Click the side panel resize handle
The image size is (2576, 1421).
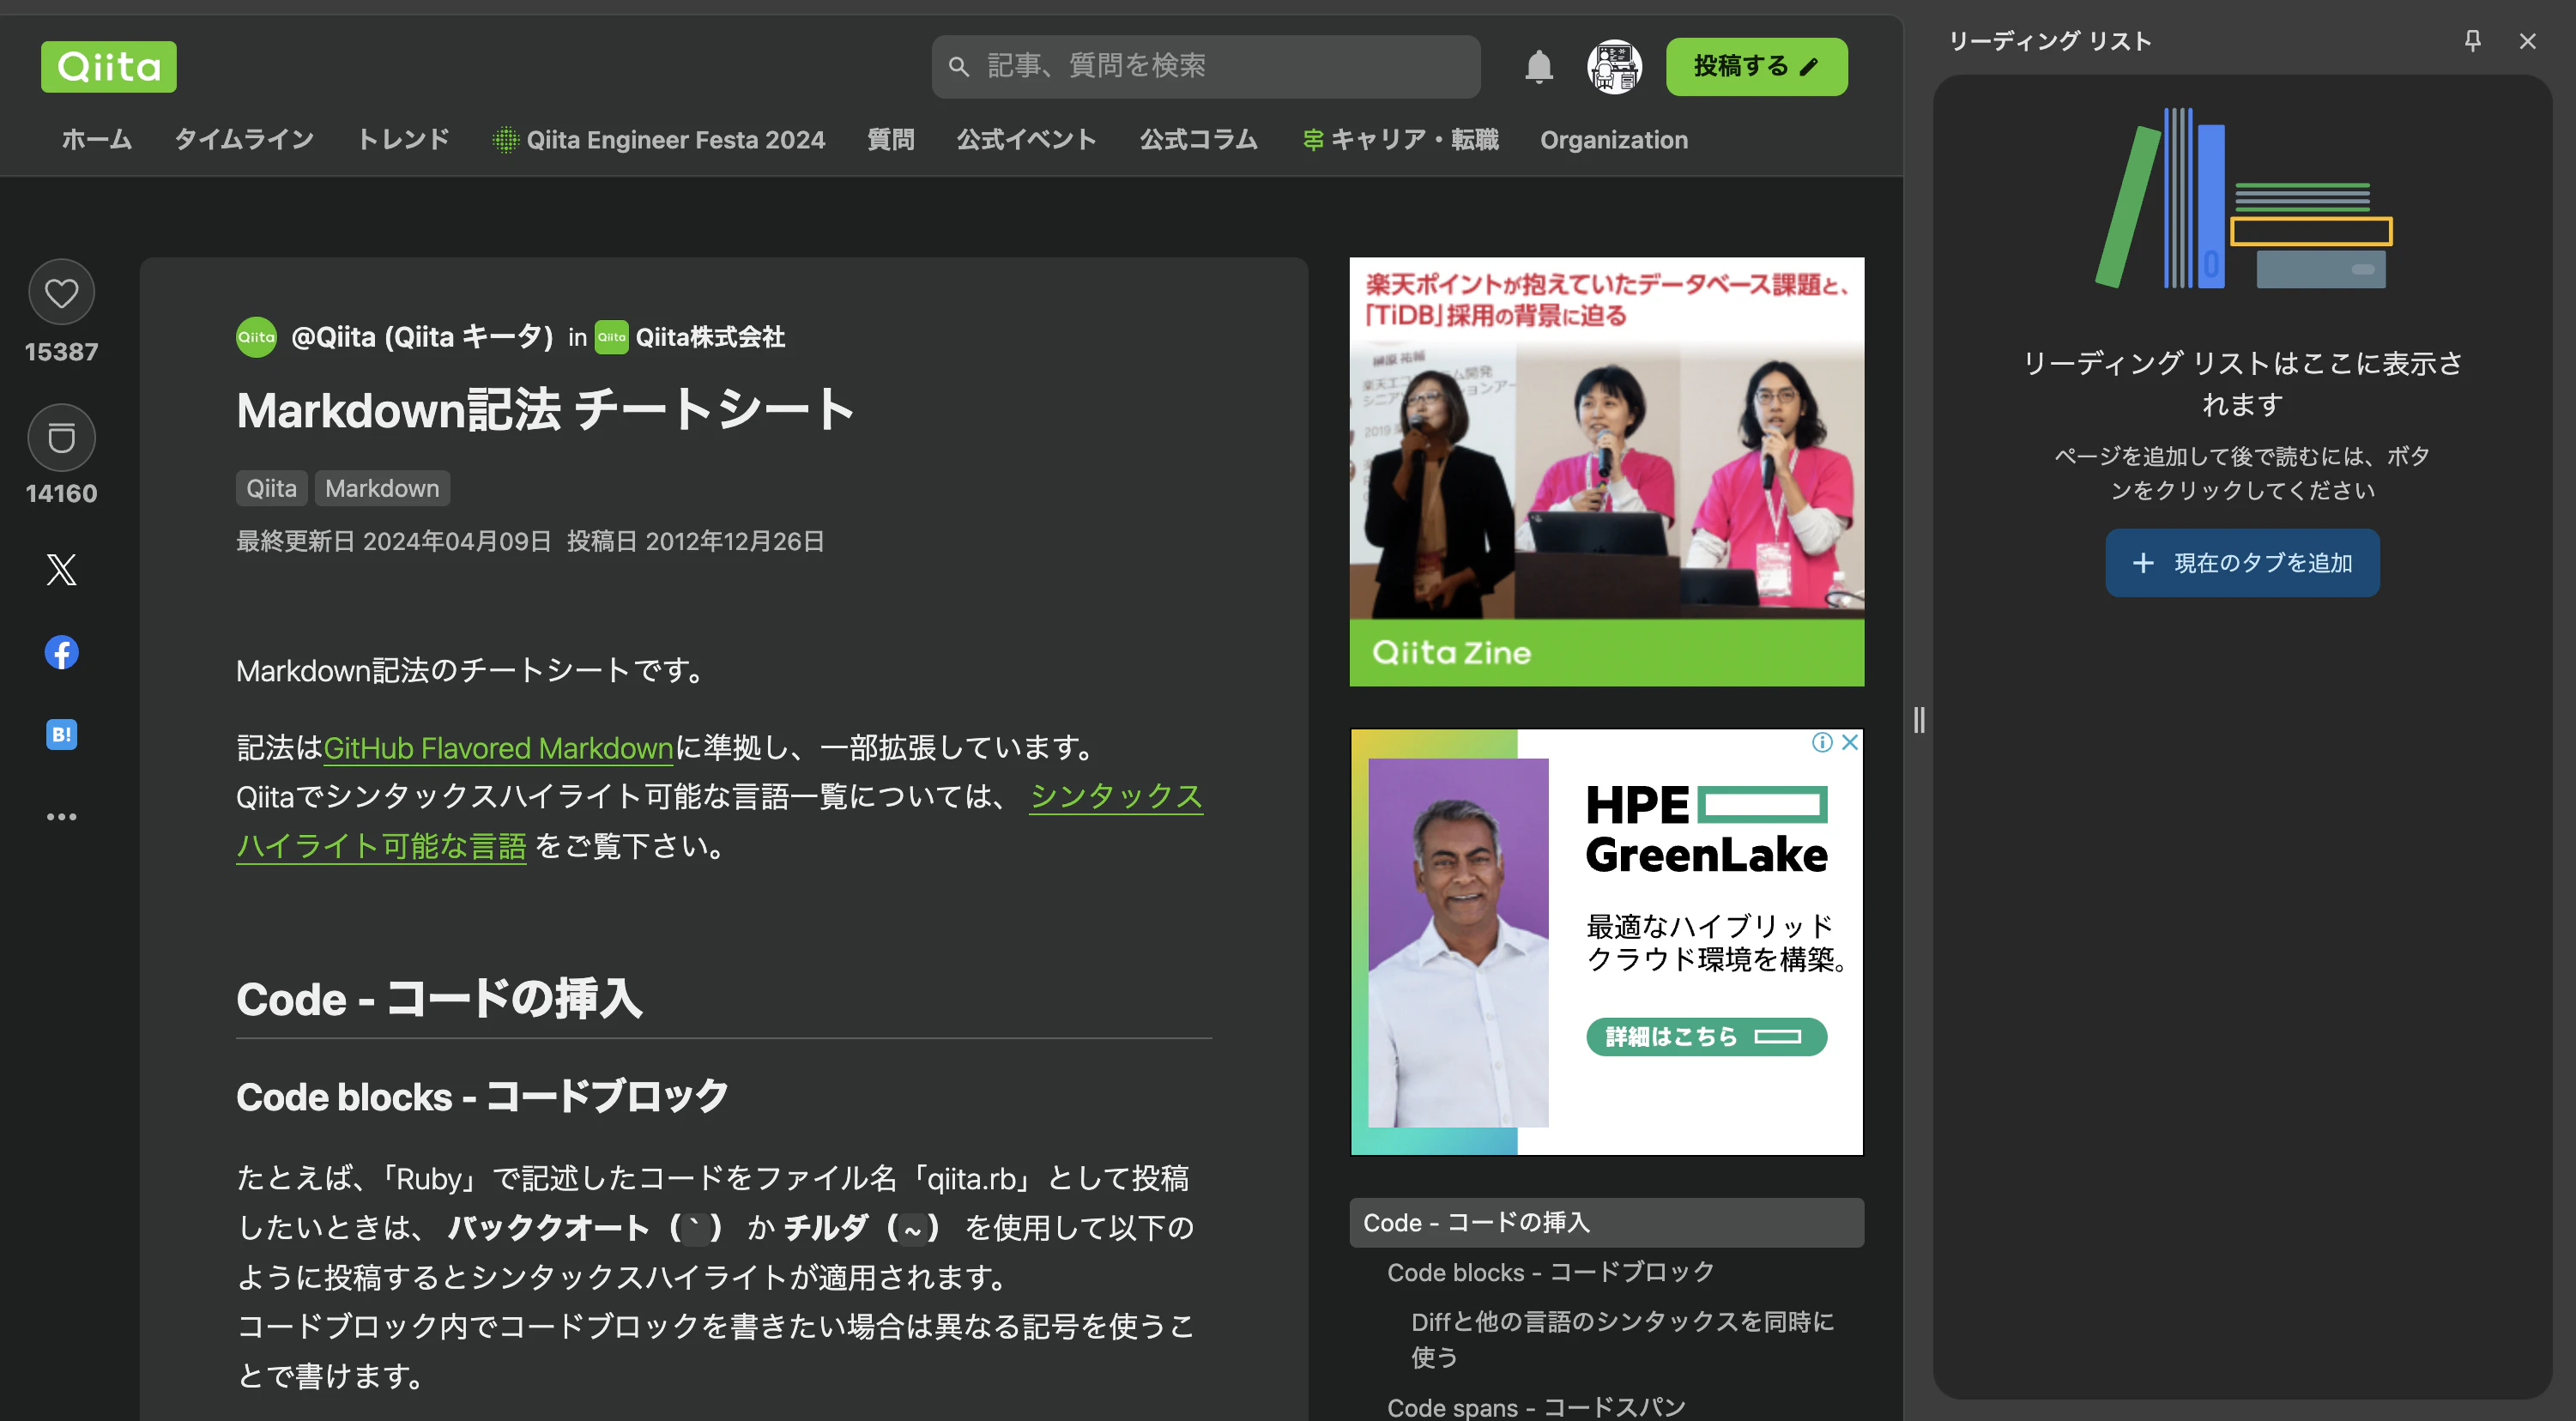pyautogui.click(x=1919, y=720)
